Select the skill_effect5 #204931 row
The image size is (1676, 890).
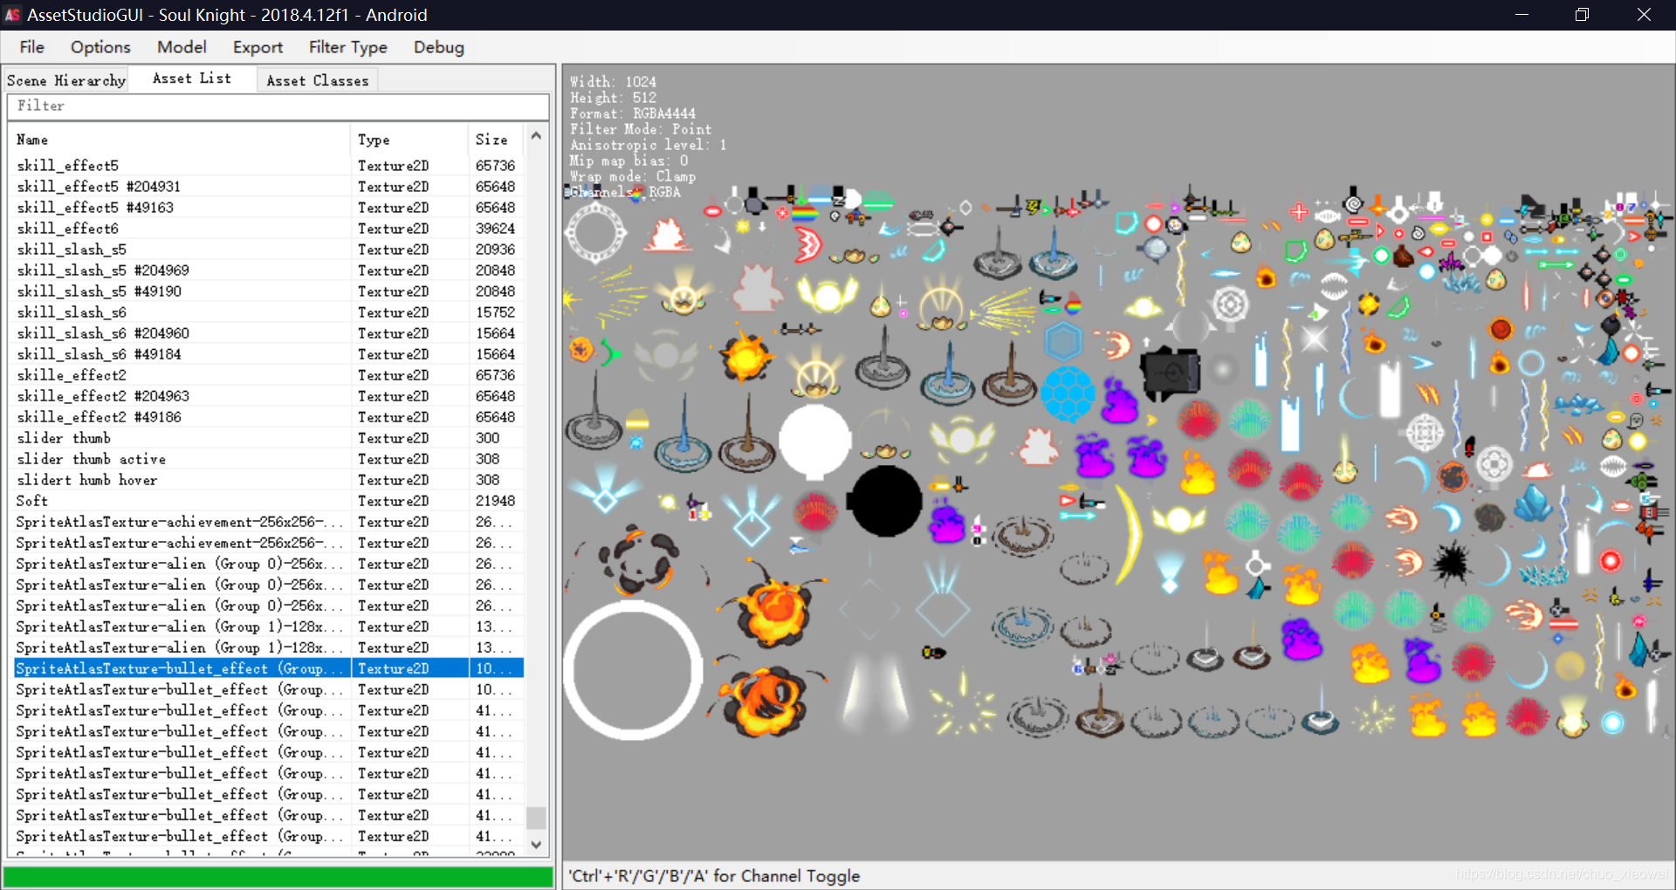click(x=269, y=187)
